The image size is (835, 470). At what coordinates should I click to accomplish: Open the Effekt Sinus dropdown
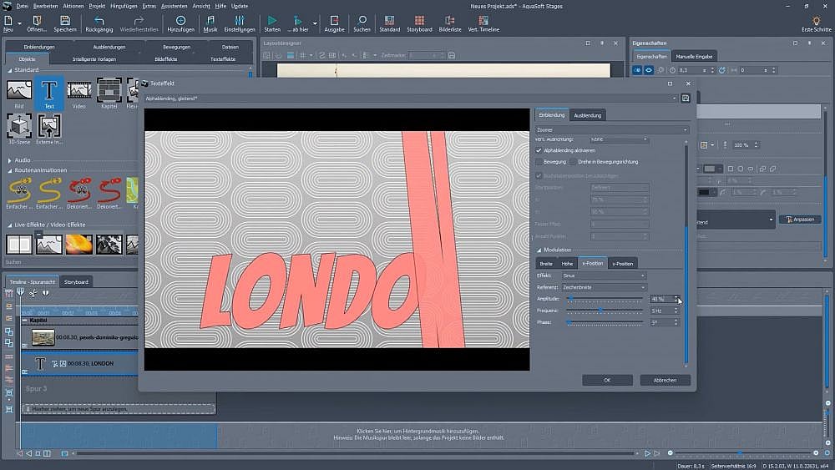pyautogui.click(x=604, y=275)
